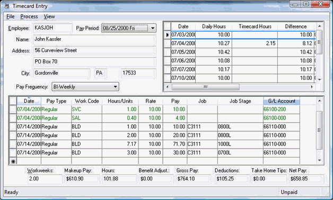Select the row header for the 07/05/2000 daily hours
Screen dimensions: 333x200
pos(168,52)
